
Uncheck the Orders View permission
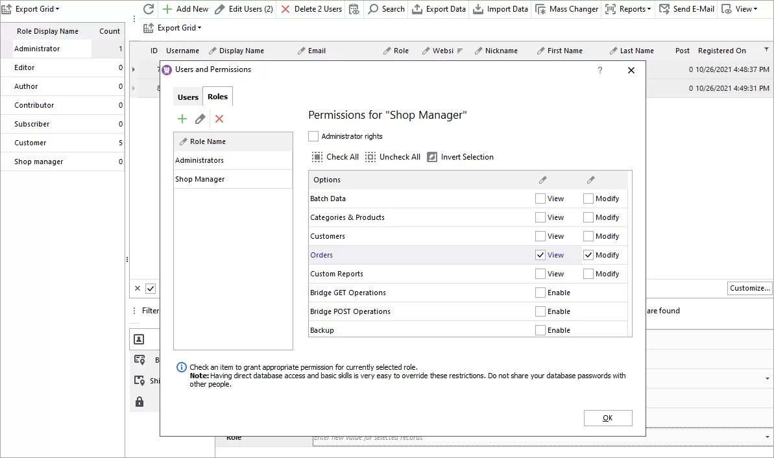point(540,254)
